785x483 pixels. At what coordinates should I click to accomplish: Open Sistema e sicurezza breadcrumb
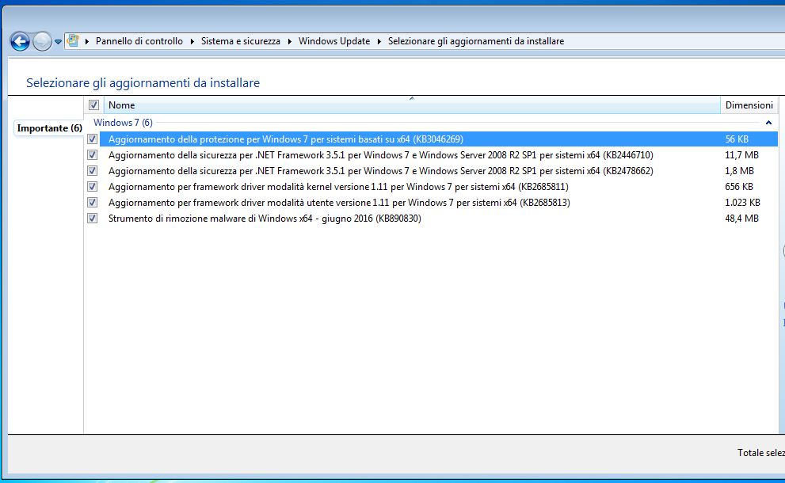(x=241, y=41)
